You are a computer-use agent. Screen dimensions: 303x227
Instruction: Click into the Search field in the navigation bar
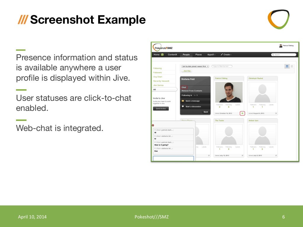283,55
